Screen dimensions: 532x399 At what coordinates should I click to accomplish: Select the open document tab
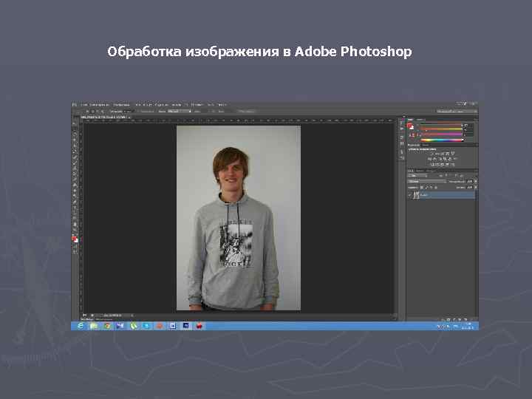(x=104, y=117)
